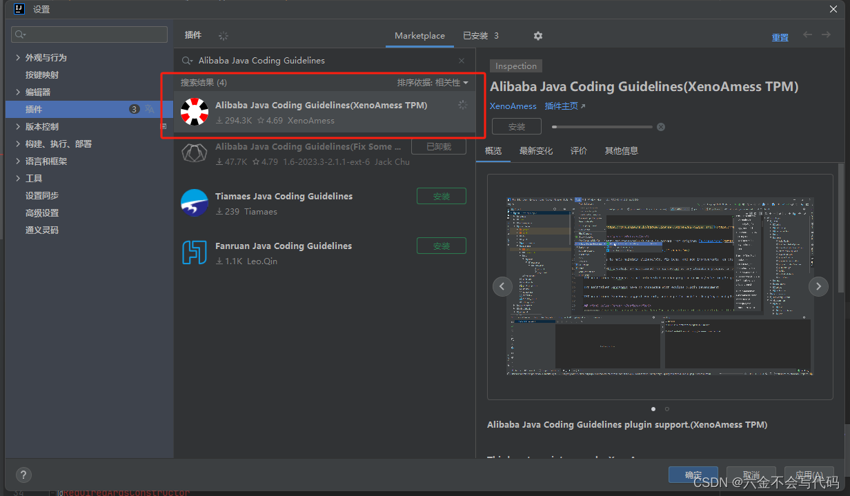Viewport: 850px width, 496px height.
Task: Select the first carousel page dot
Action: click(x=653, y=409)
